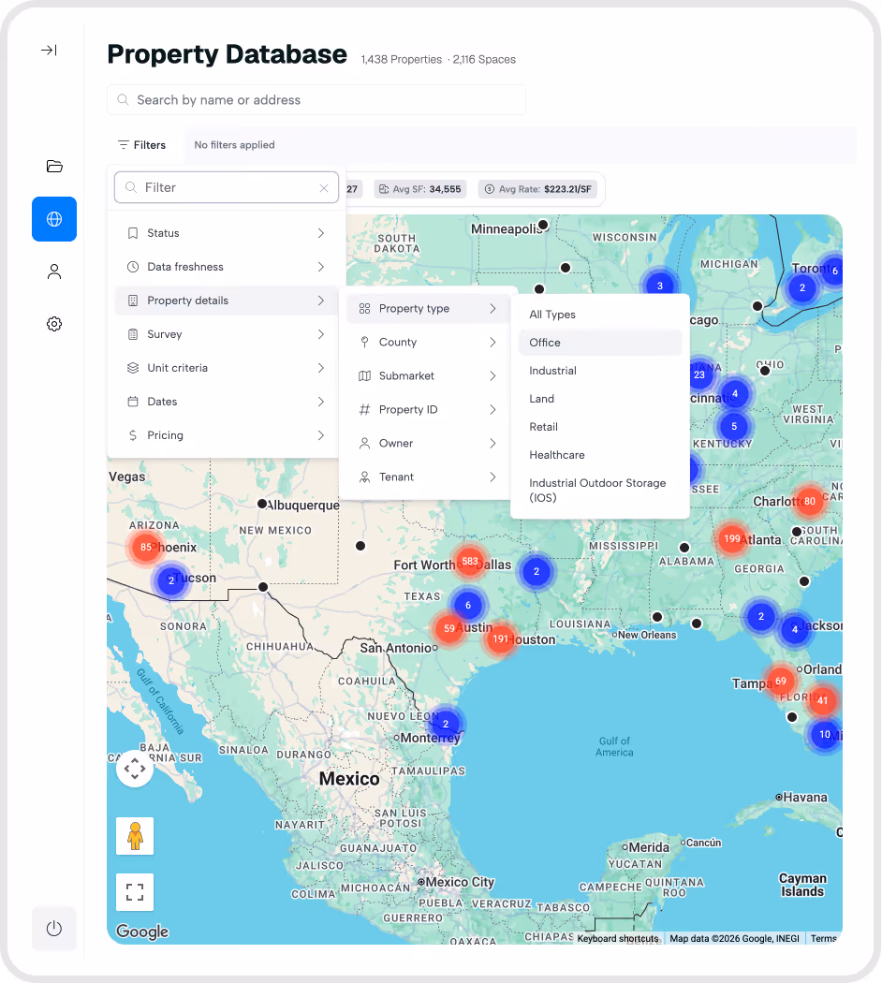Expand the Survey filter submenu
Viewport: 882px width, 983px height.
pyautogui.click(x=227, y=334)
